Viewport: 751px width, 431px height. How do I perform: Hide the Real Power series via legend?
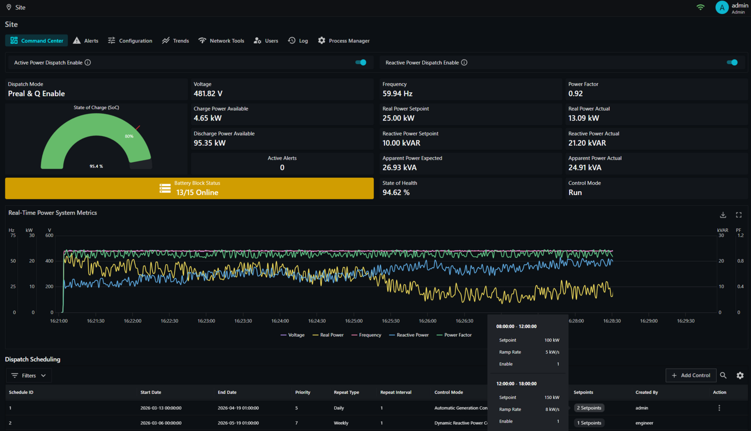(x=328, y=335)
